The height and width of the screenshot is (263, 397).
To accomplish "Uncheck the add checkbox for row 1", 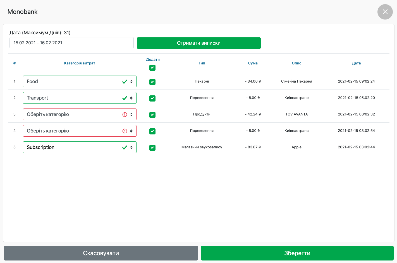I will [152, 82].
